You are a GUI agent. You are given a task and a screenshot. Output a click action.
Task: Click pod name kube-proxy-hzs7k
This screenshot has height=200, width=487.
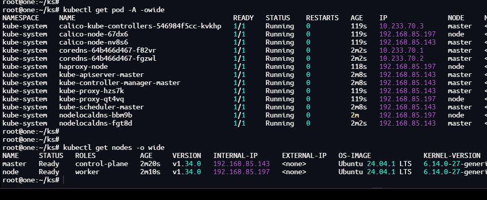(x=91, y=91)
